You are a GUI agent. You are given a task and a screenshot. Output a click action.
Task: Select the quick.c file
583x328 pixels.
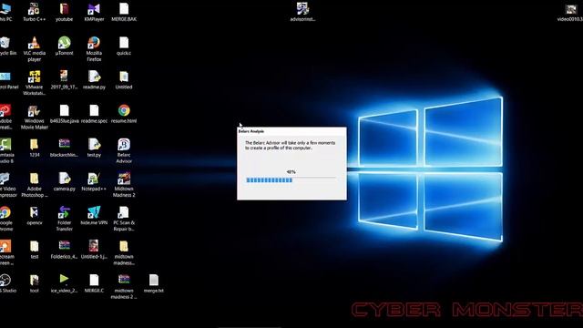[x=124, y=43]
